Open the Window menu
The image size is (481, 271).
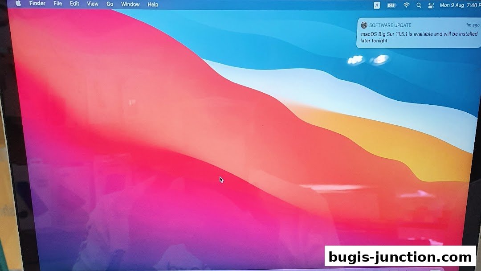[130, 4]
